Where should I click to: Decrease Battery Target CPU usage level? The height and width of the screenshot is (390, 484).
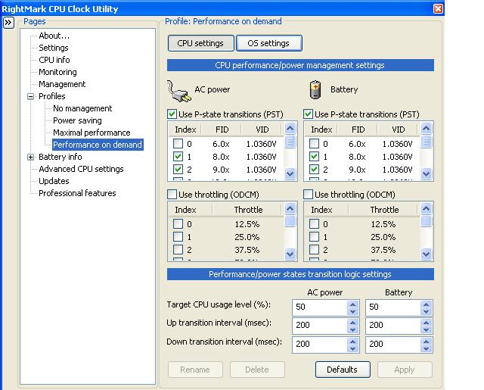[427, 311]
